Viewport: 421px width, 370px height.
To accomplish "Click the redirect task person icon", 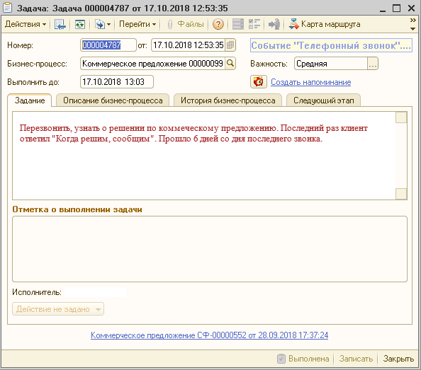I will [x=274, y=24].
